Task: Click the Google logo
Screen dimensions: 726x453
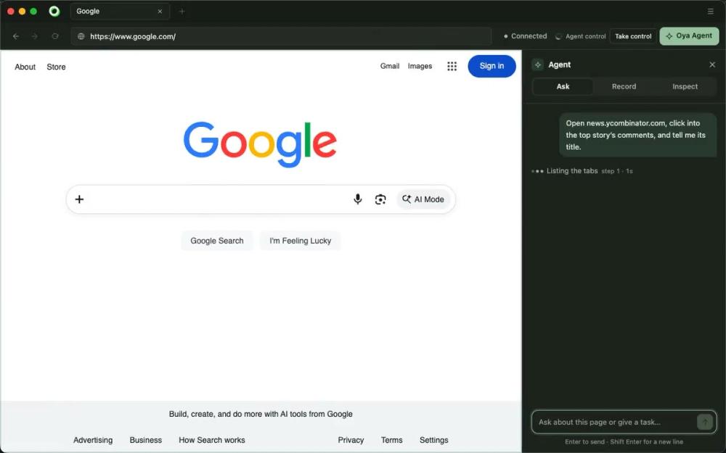Action: point(260,144)
